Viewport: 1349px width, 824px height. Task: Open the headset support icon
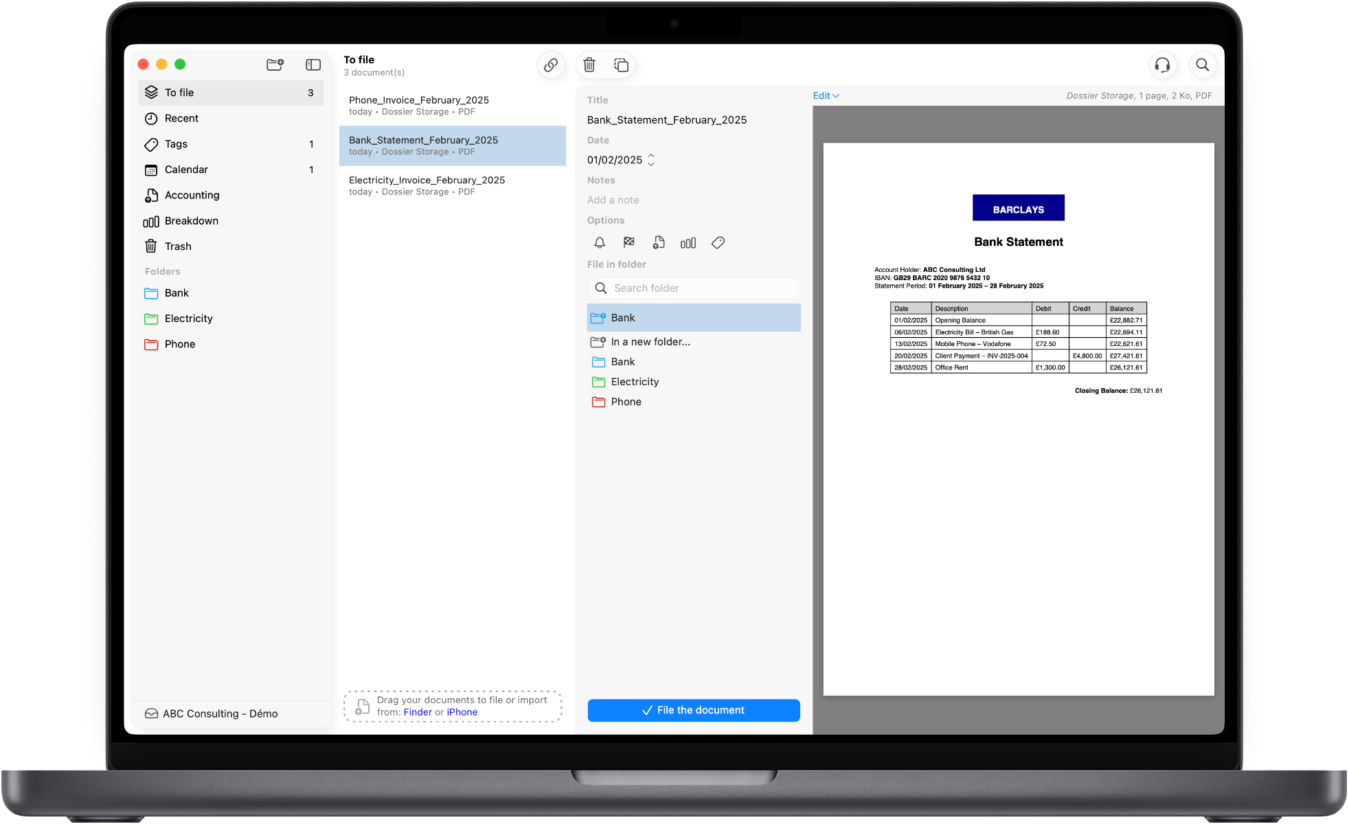coord(1162,65)
